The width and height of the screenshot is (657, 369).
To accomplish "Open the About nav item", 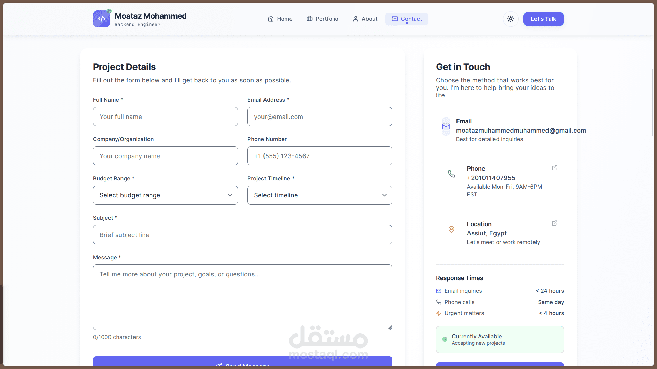I will coord(365,19).
